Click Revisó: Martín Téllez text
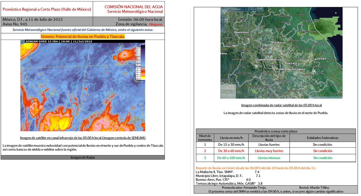This screenshot has height=196, width=361. tap(314, 187)
